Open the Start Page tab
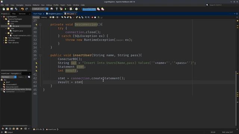 coord(37,14)
